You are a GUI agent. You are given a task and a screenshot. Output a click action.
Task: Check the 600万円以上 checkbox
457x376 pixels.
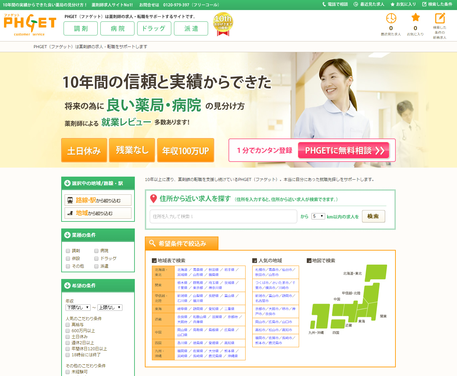pos(68,331)
